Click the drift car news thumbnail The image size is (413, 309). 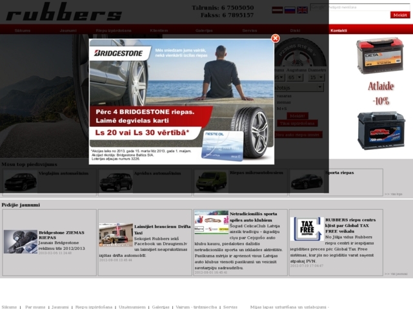click(x=116, y=235)
